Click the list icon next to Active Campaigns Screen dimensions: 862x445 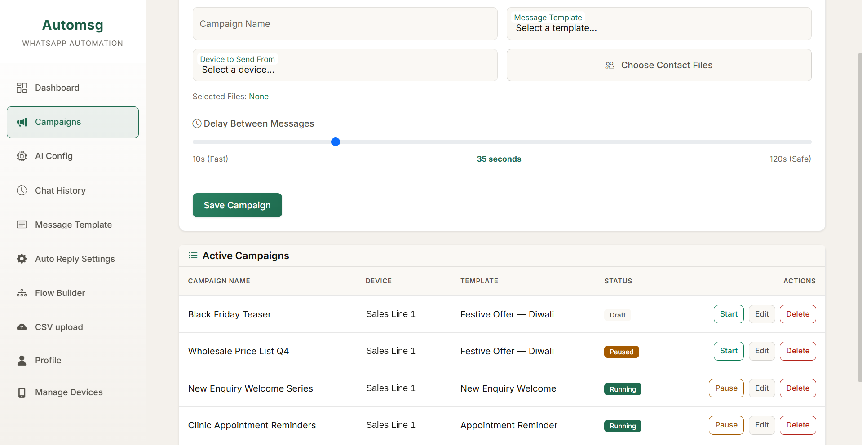[x=193, y=256]
